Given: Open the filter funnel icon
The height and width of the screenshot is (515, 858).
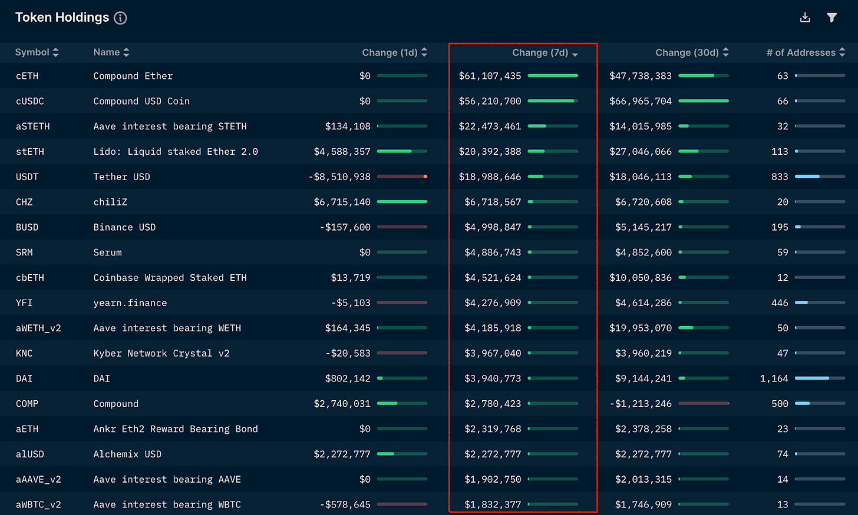Looking at the screenshot, I should (x=831, y=18).
